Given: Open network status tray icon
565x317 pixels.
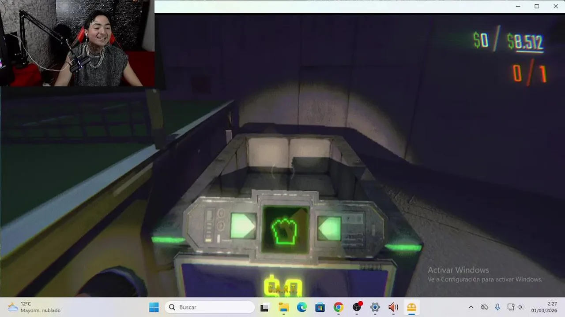Looking at the screenshot, I should [511, 307].
